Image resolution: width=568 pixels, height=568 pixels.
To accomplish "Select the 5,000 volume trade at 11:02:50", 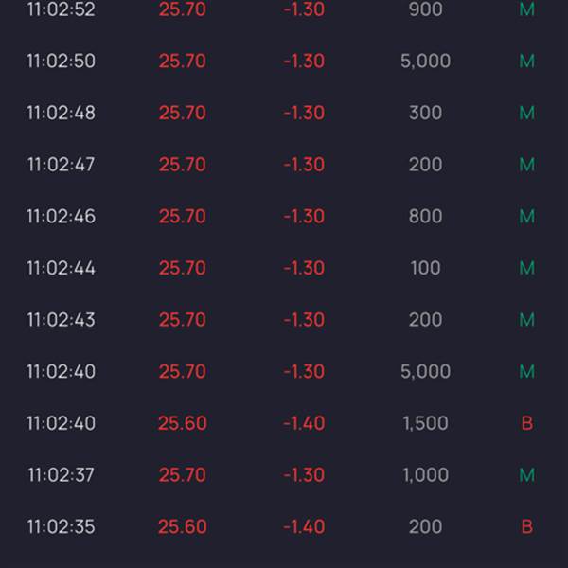I will [x=284, y=61].
